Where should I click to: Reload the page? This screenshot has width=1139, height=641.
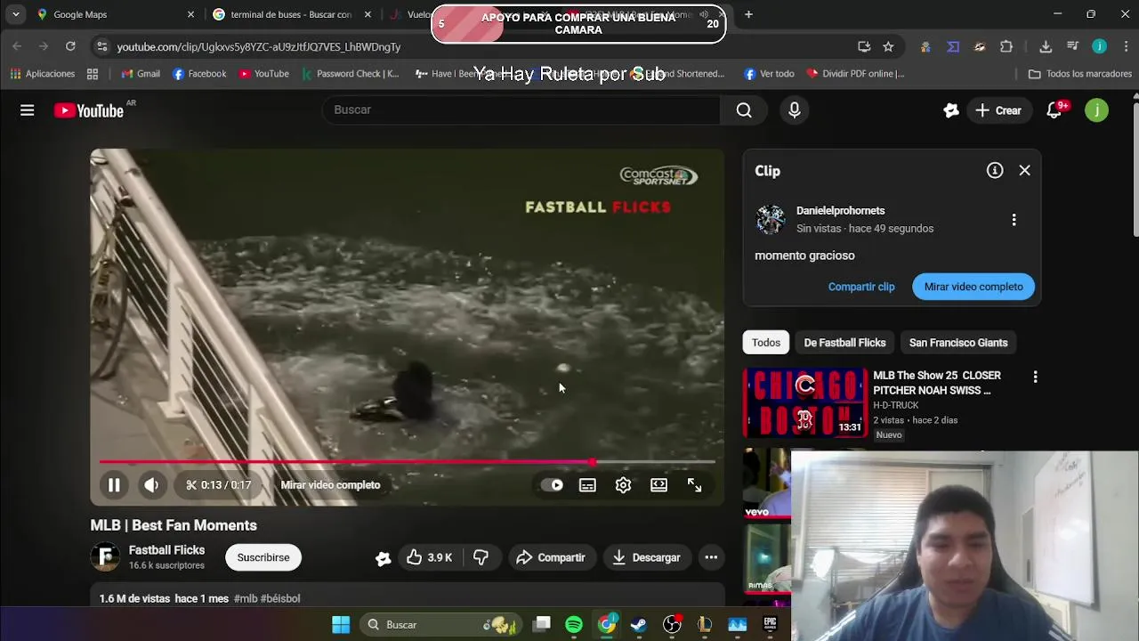point(70,46)
